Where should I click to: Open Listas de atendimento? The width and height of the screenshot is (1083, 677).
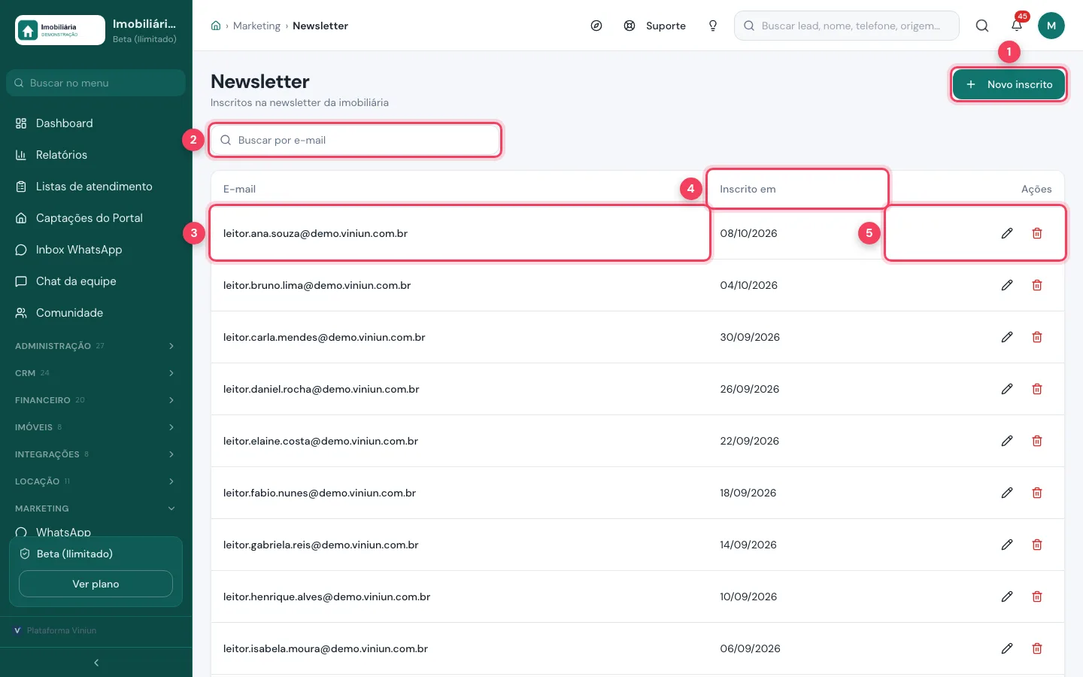coord(96,187)
